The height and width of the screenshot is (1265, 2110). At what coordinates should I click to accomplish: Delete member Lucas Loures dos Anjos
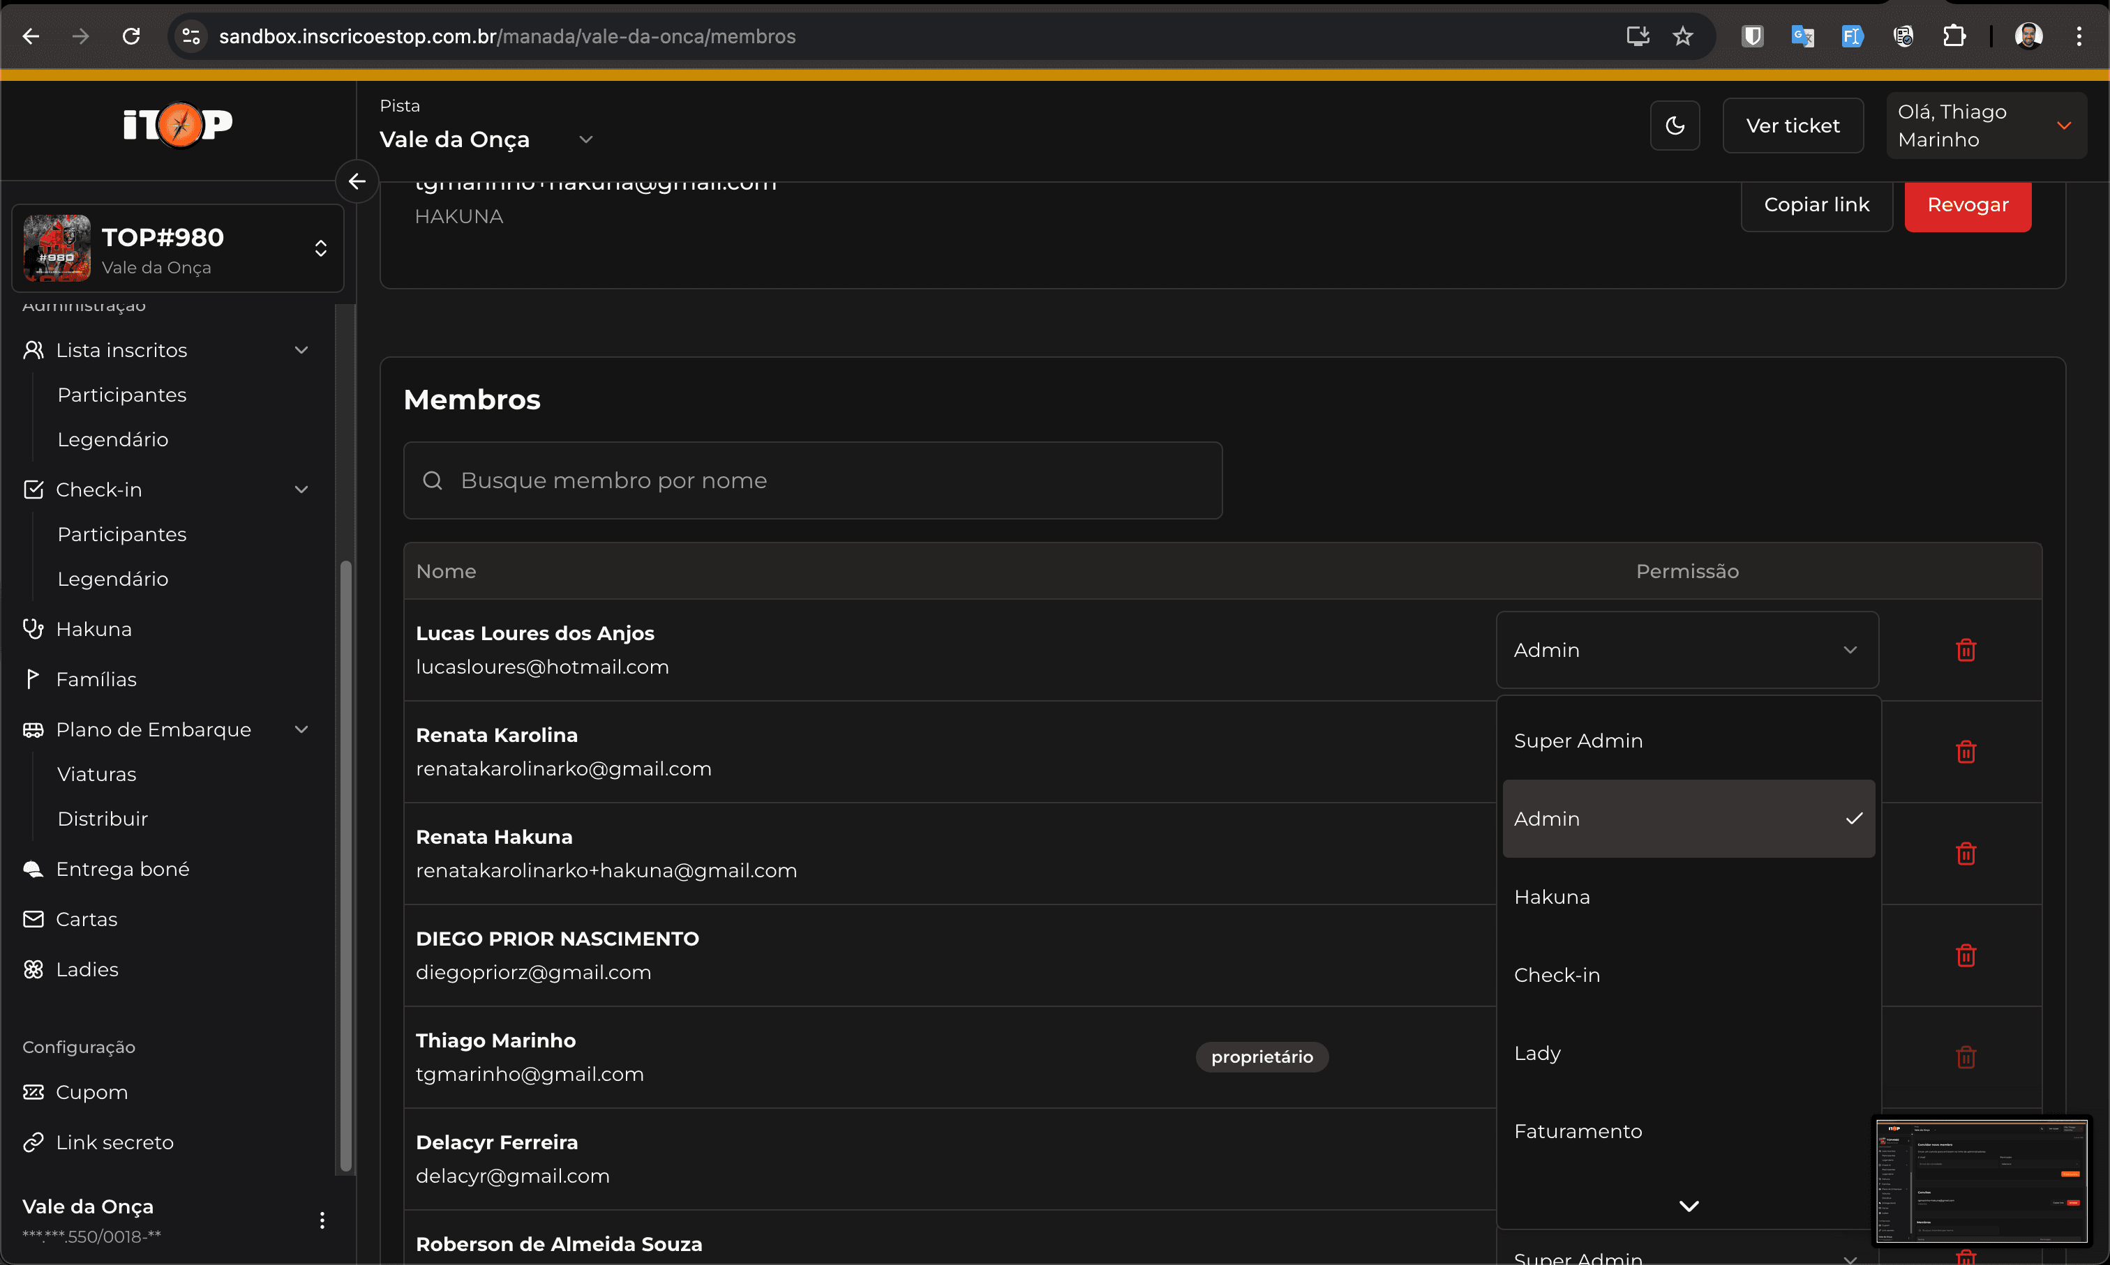(x=1965, y=649)
